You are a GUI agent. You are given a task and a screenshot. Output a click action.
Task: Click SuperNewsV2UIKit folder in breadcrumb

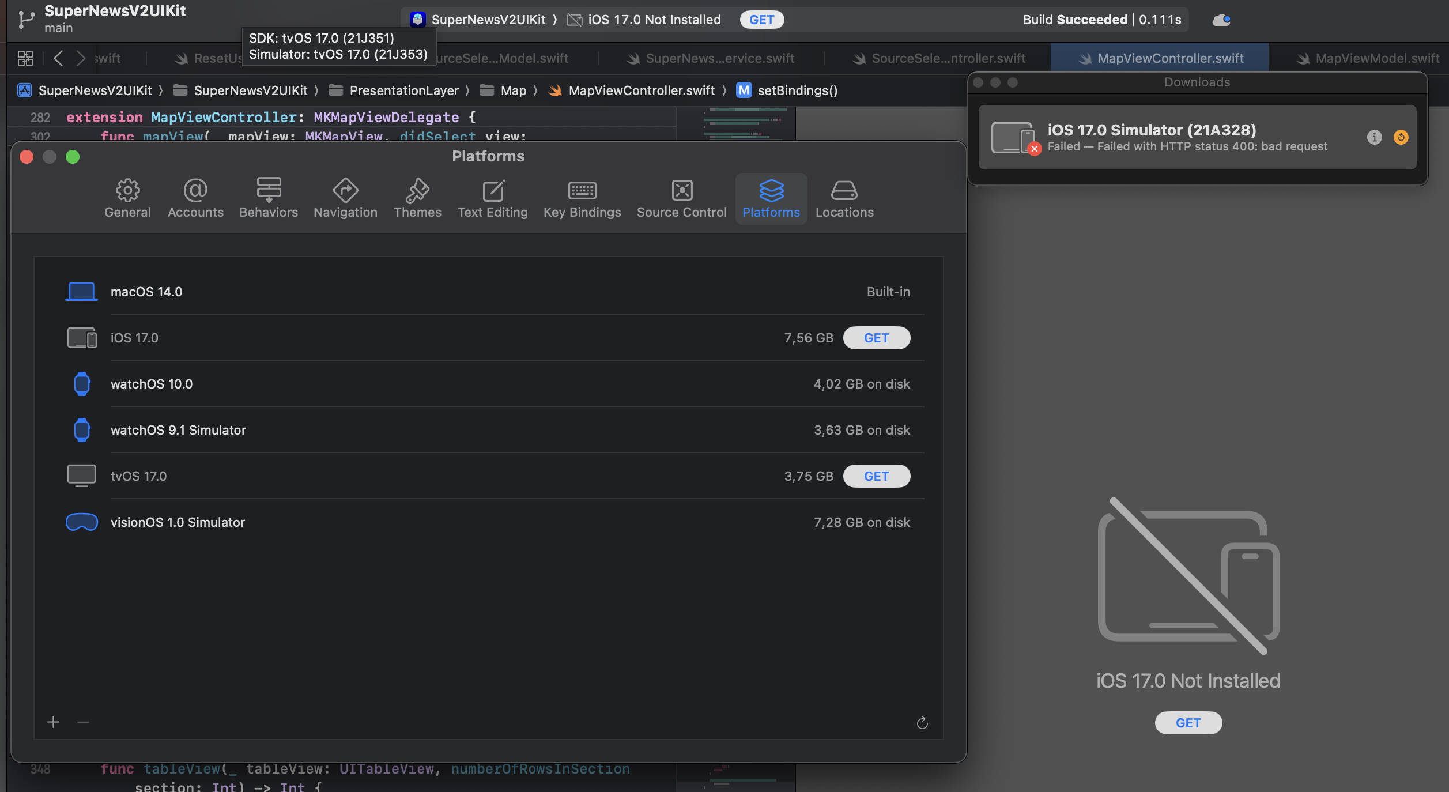(241, 90)
